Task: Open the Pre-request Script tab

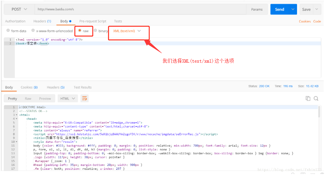Action: tap(93, 21)
